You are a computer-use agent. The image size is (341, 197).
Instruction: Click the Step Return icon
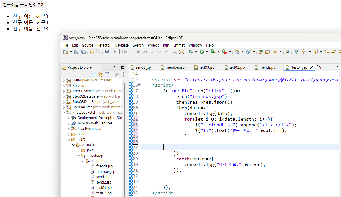click(166, 52)
